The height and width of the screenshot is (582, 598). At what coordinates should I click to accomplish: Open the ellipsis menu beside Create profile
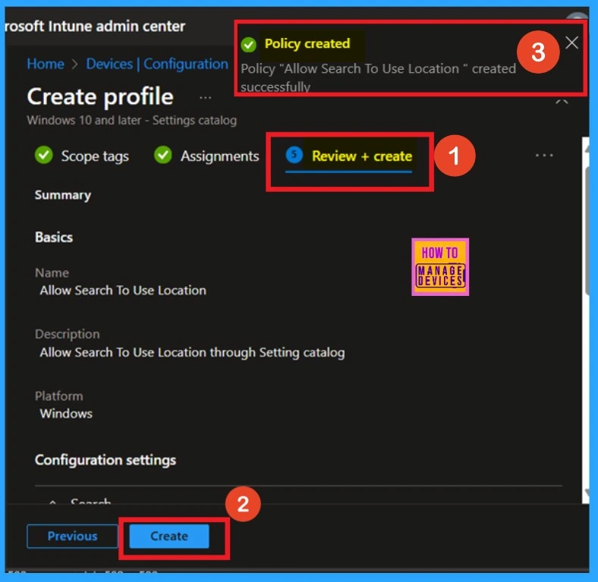click(205, 98)
